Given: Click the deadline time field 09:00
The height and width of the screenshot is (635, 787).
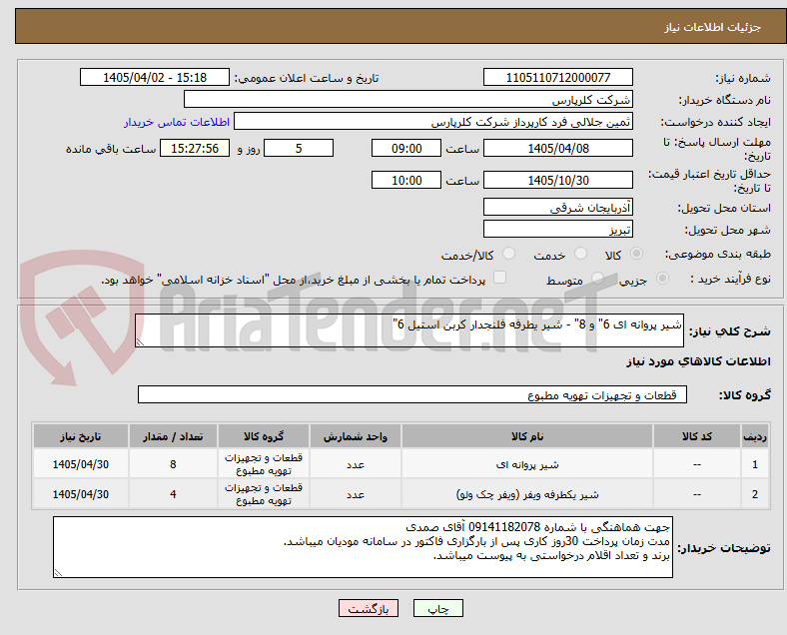Looking at the screenshot, I should 406,149.
